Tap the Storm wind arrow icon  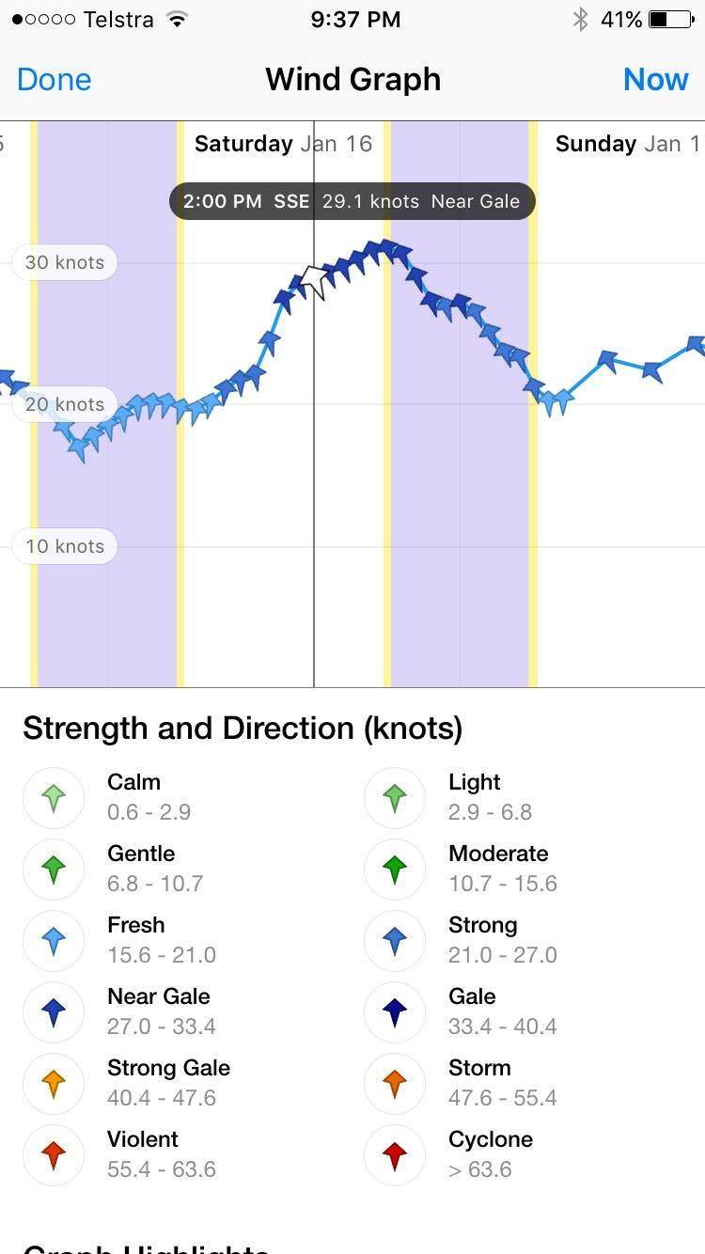(395, 1084)
